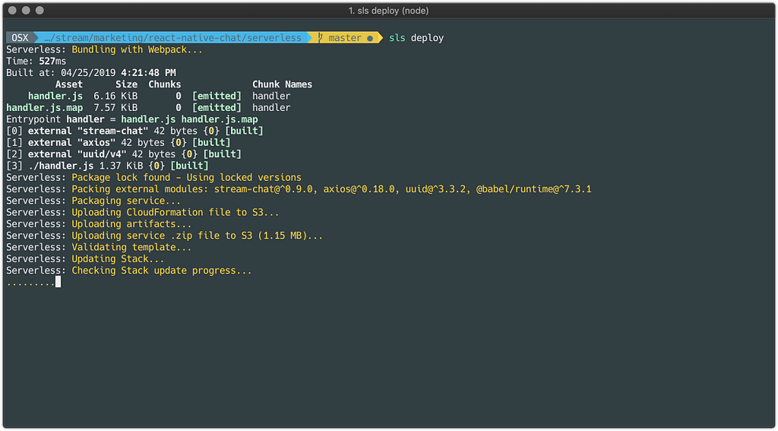Screen dimensions: 778x431
Task: Click the build timestamp 4:21:48 PM
Action: click(x=148, y=73)
